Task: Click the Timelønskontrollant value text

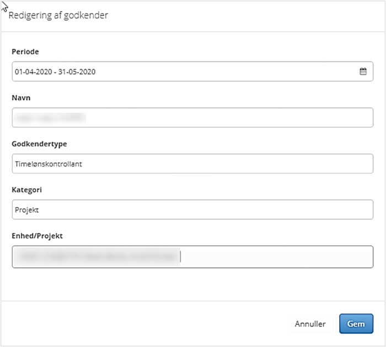Action: (x=49, y=164)
